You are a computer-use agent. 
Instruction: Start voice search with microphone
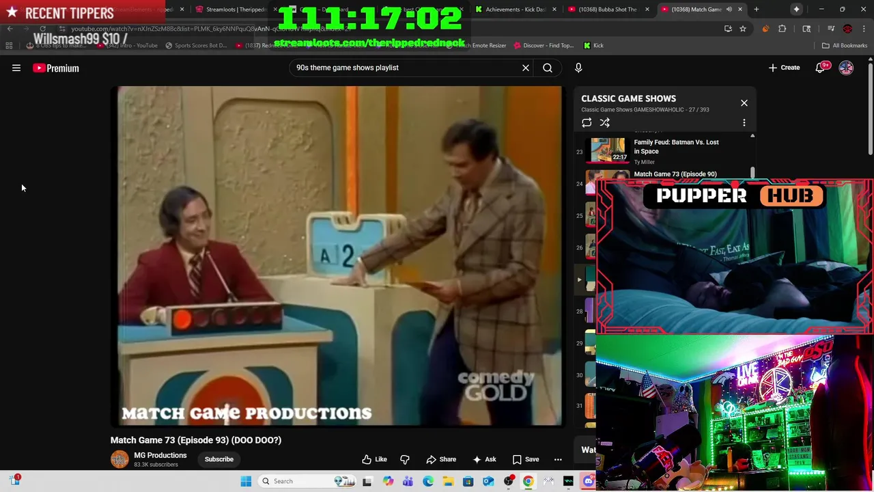(x=578, y=68)
